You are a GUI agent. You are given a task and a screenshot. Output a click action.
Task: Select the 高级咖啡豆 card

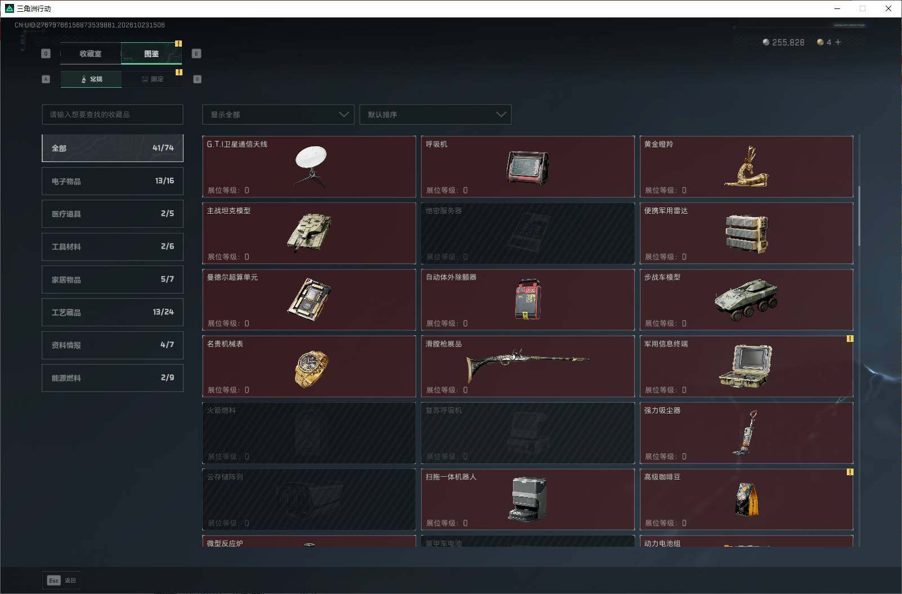pos(747,499)
